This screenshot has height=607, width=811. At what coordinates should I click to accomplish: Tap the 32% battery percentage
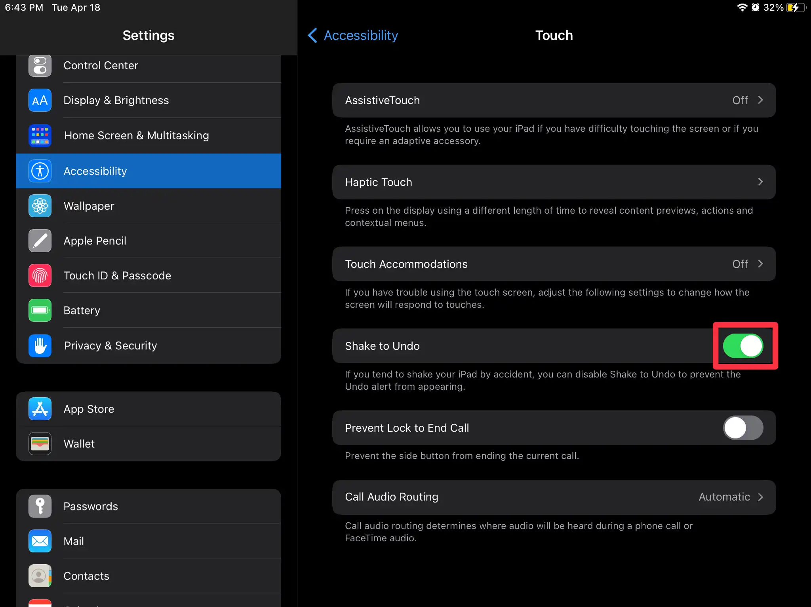773,8
